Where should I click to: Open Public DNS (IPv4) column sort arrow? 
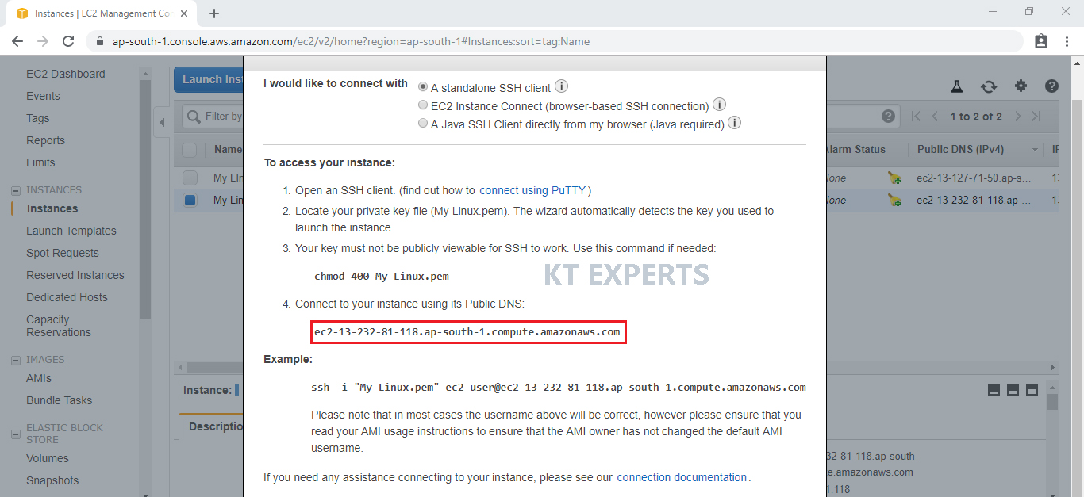tap(1036, 150)
